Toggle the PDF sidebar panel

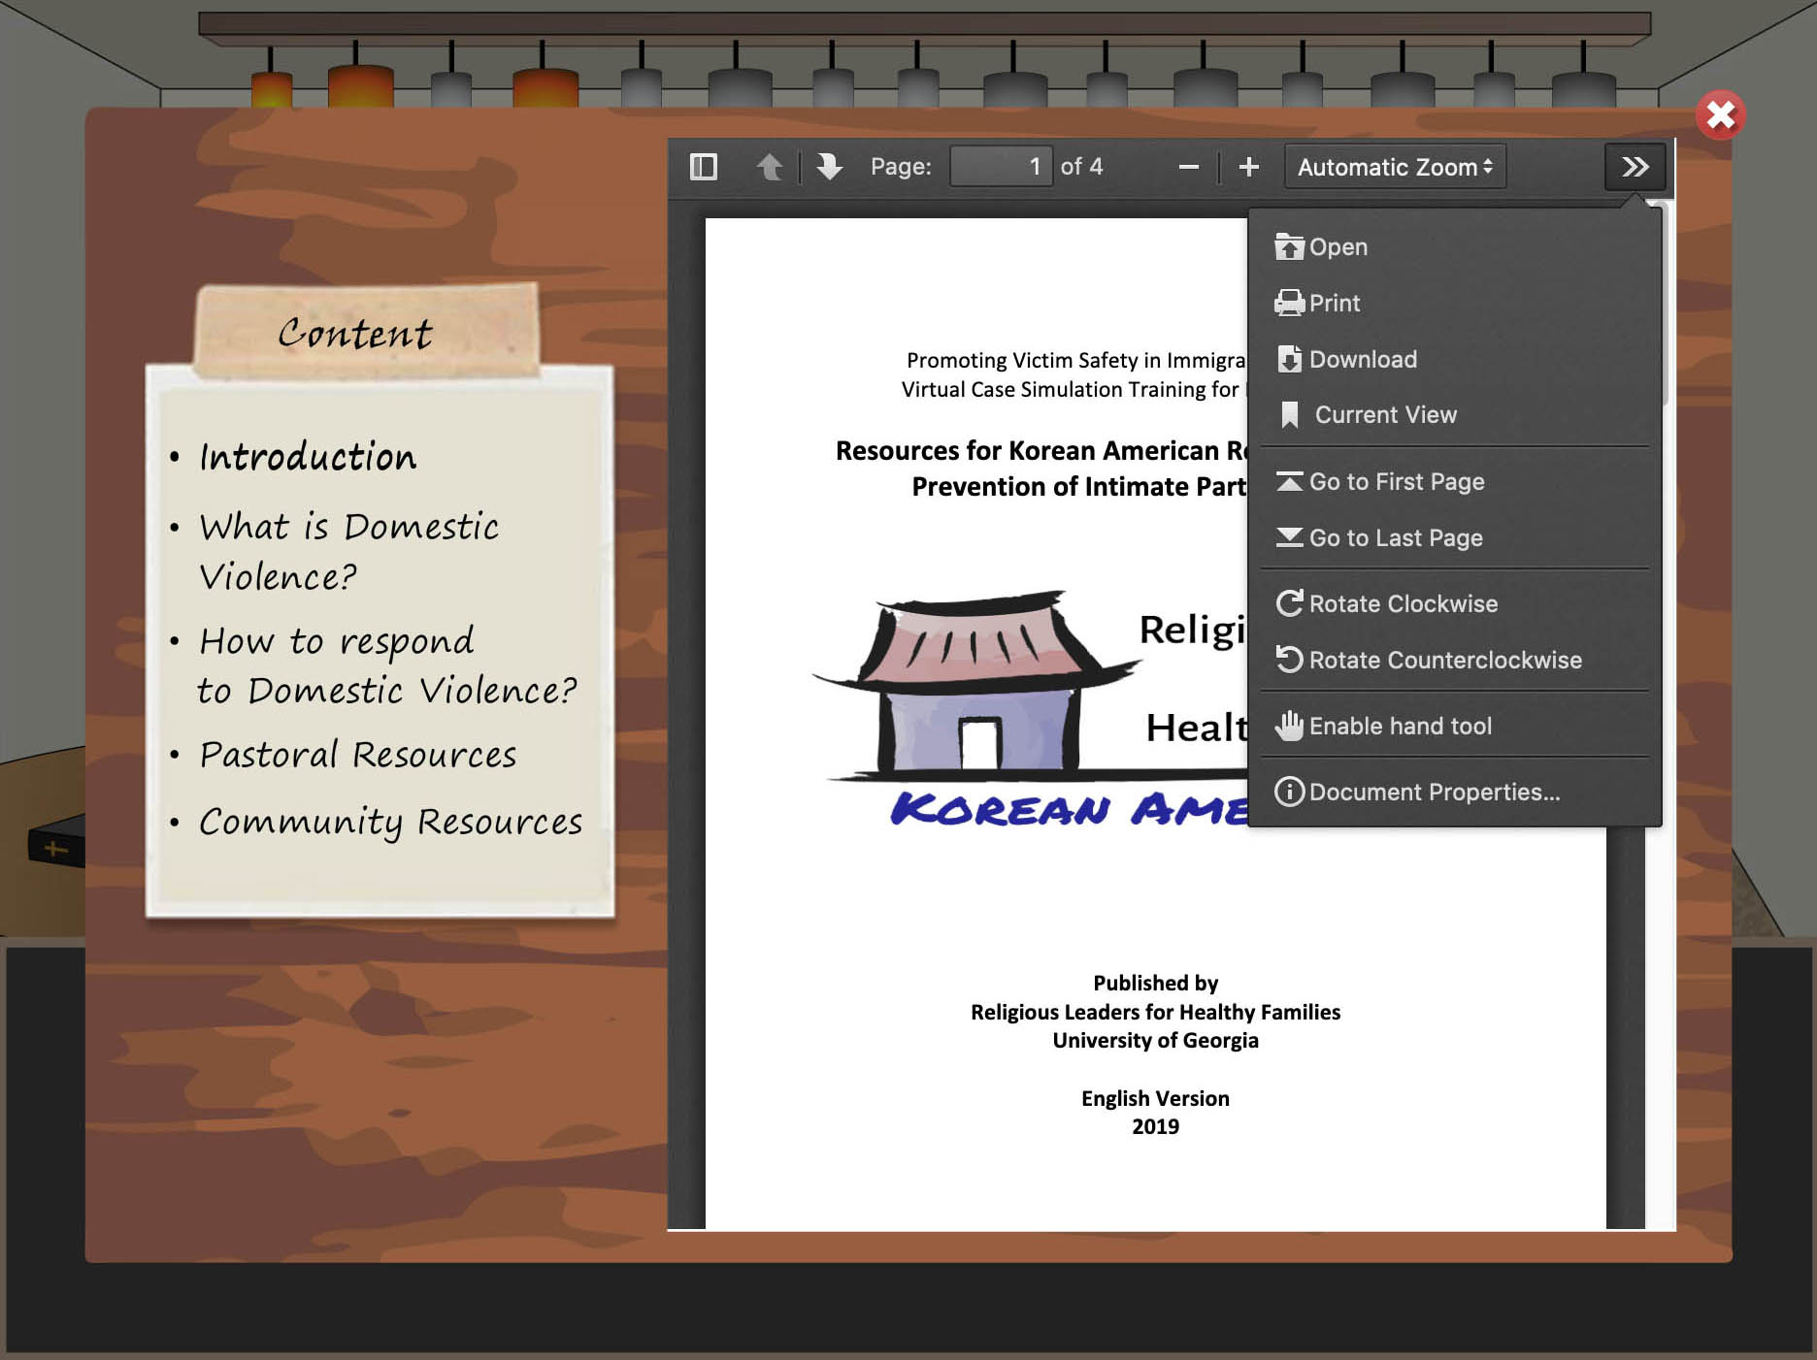click(704, 167)
